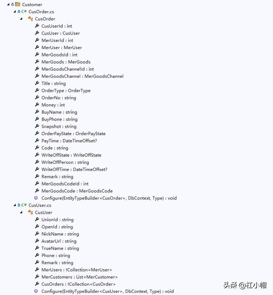Click the Customer folder icon
Viewport: 273px width, 295px height.
coord(17,4)
